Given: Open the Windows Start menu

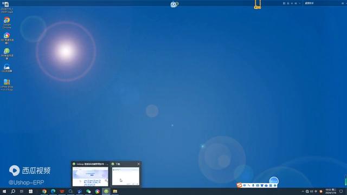Looking at the screenshot, I should (x=4, y=191).
